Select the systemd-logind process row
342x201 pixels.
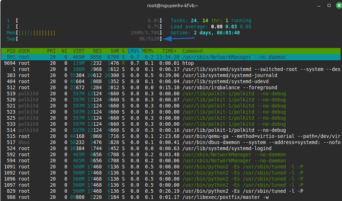pyautogui.click(x=170, y=148)
